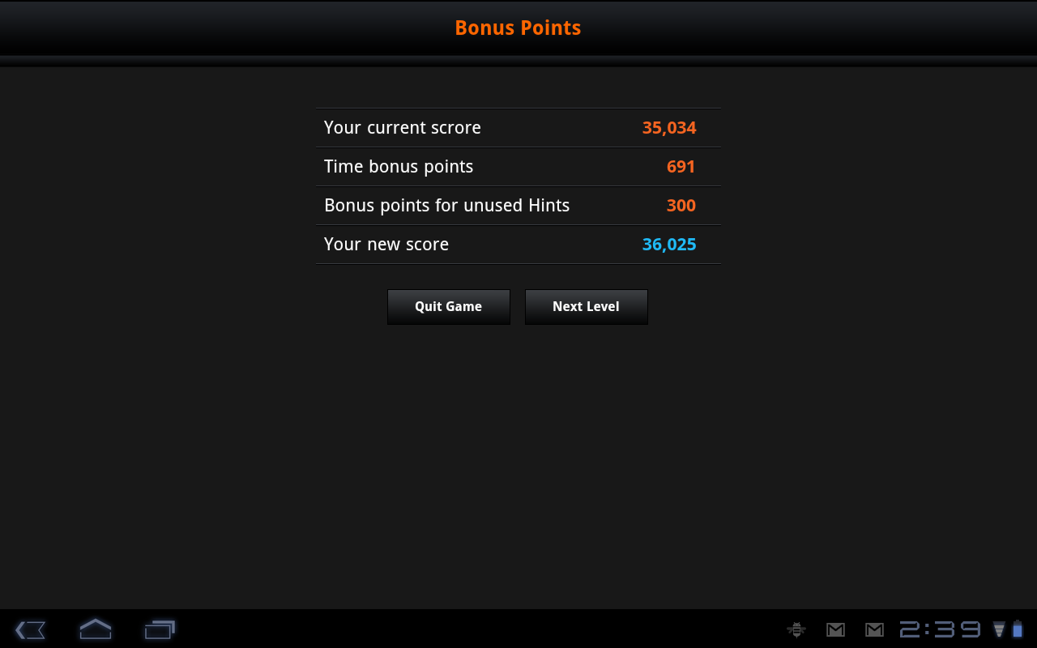Tap the 2:39 clock in status bar
1037x648 pixels.
coord(940,629)
